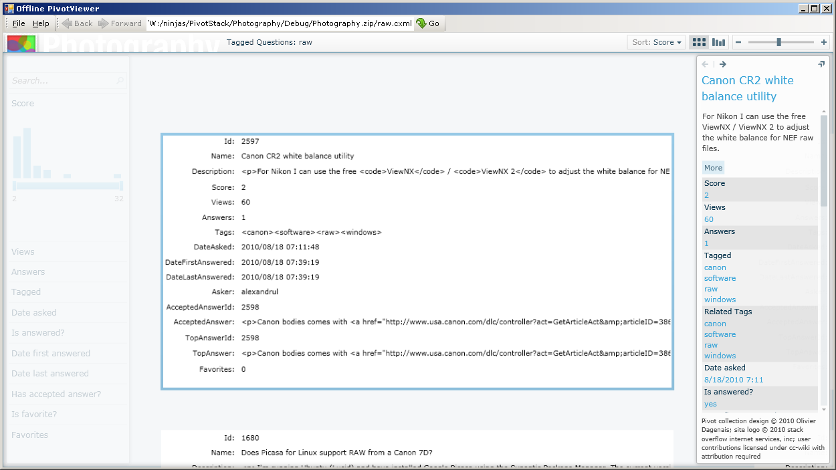Screen dimensions: 836x470
Task: Click the Asker value alexandrul
Action: click(259, 292)
